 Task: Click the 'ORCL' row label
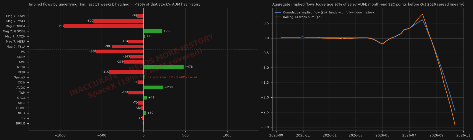[x=21, y=98]
